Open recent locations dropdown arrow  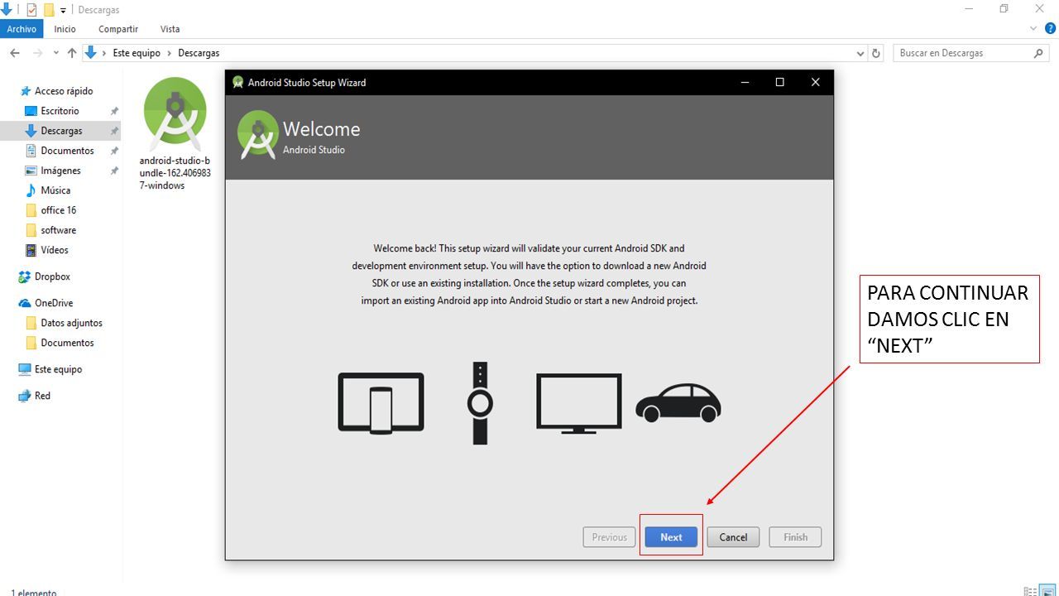(56, 53)
